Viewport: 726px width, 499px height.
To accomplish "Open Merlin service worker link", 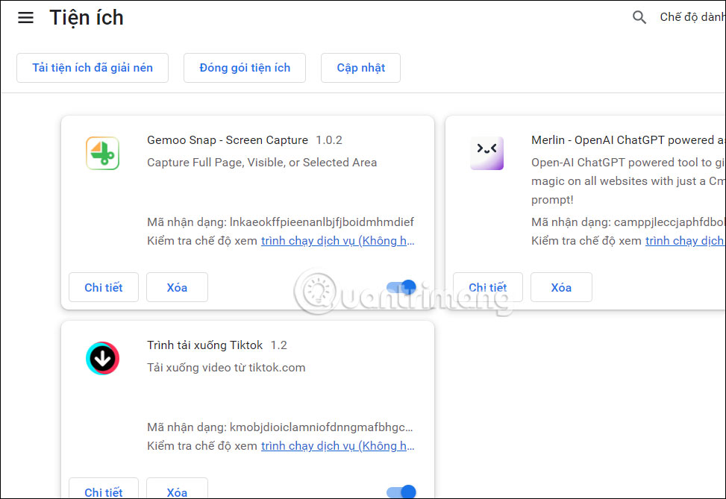I will coord(685,241).
